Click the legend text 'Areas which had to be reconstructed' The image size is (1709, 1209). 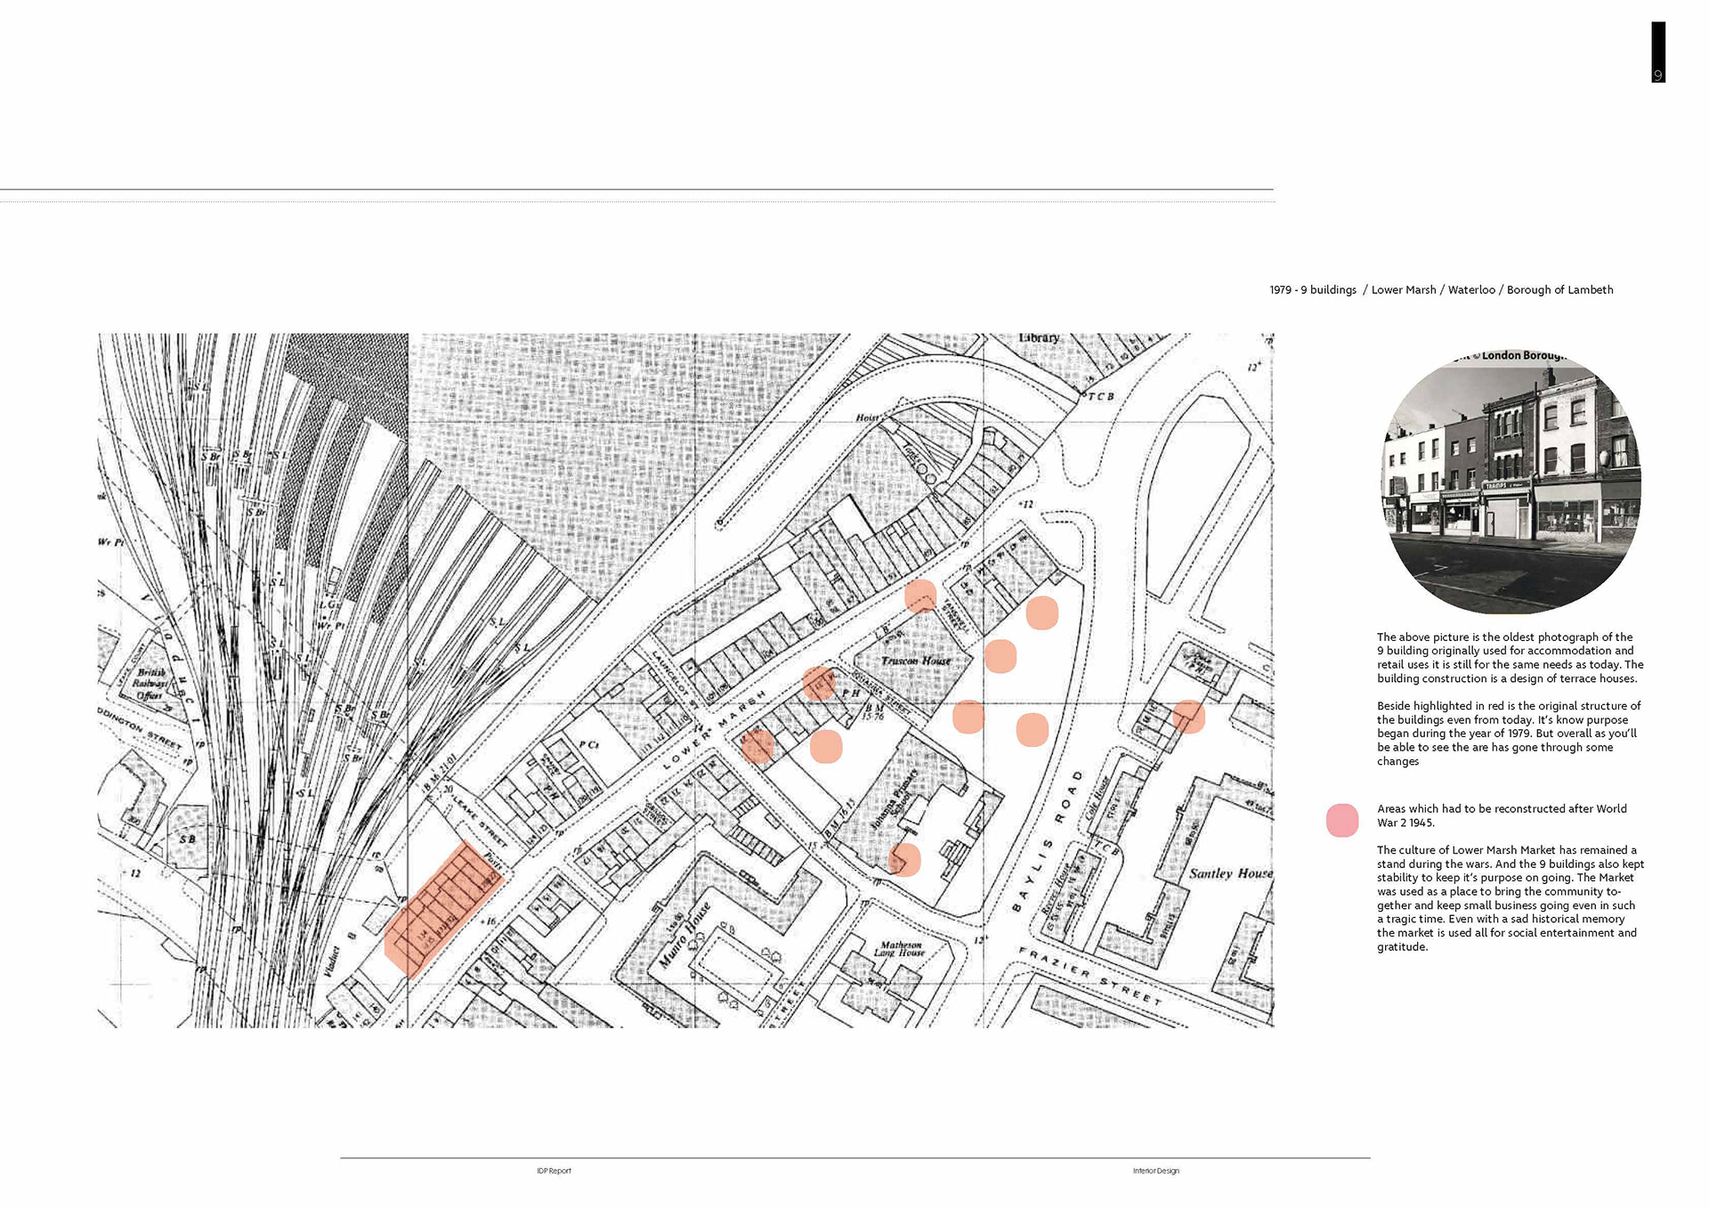[1502, 815]
